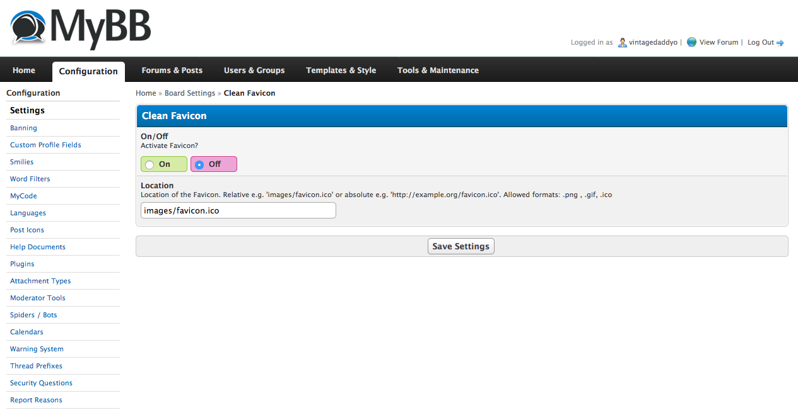Open the Forums & Posts tab
The height and width of the screenshot is (420, 798).
[x=172, y=71]
